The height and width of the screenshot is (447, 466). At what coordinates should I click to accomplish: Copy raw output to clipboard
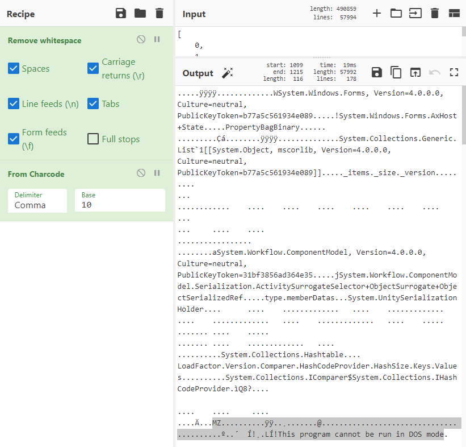(396, 72)
